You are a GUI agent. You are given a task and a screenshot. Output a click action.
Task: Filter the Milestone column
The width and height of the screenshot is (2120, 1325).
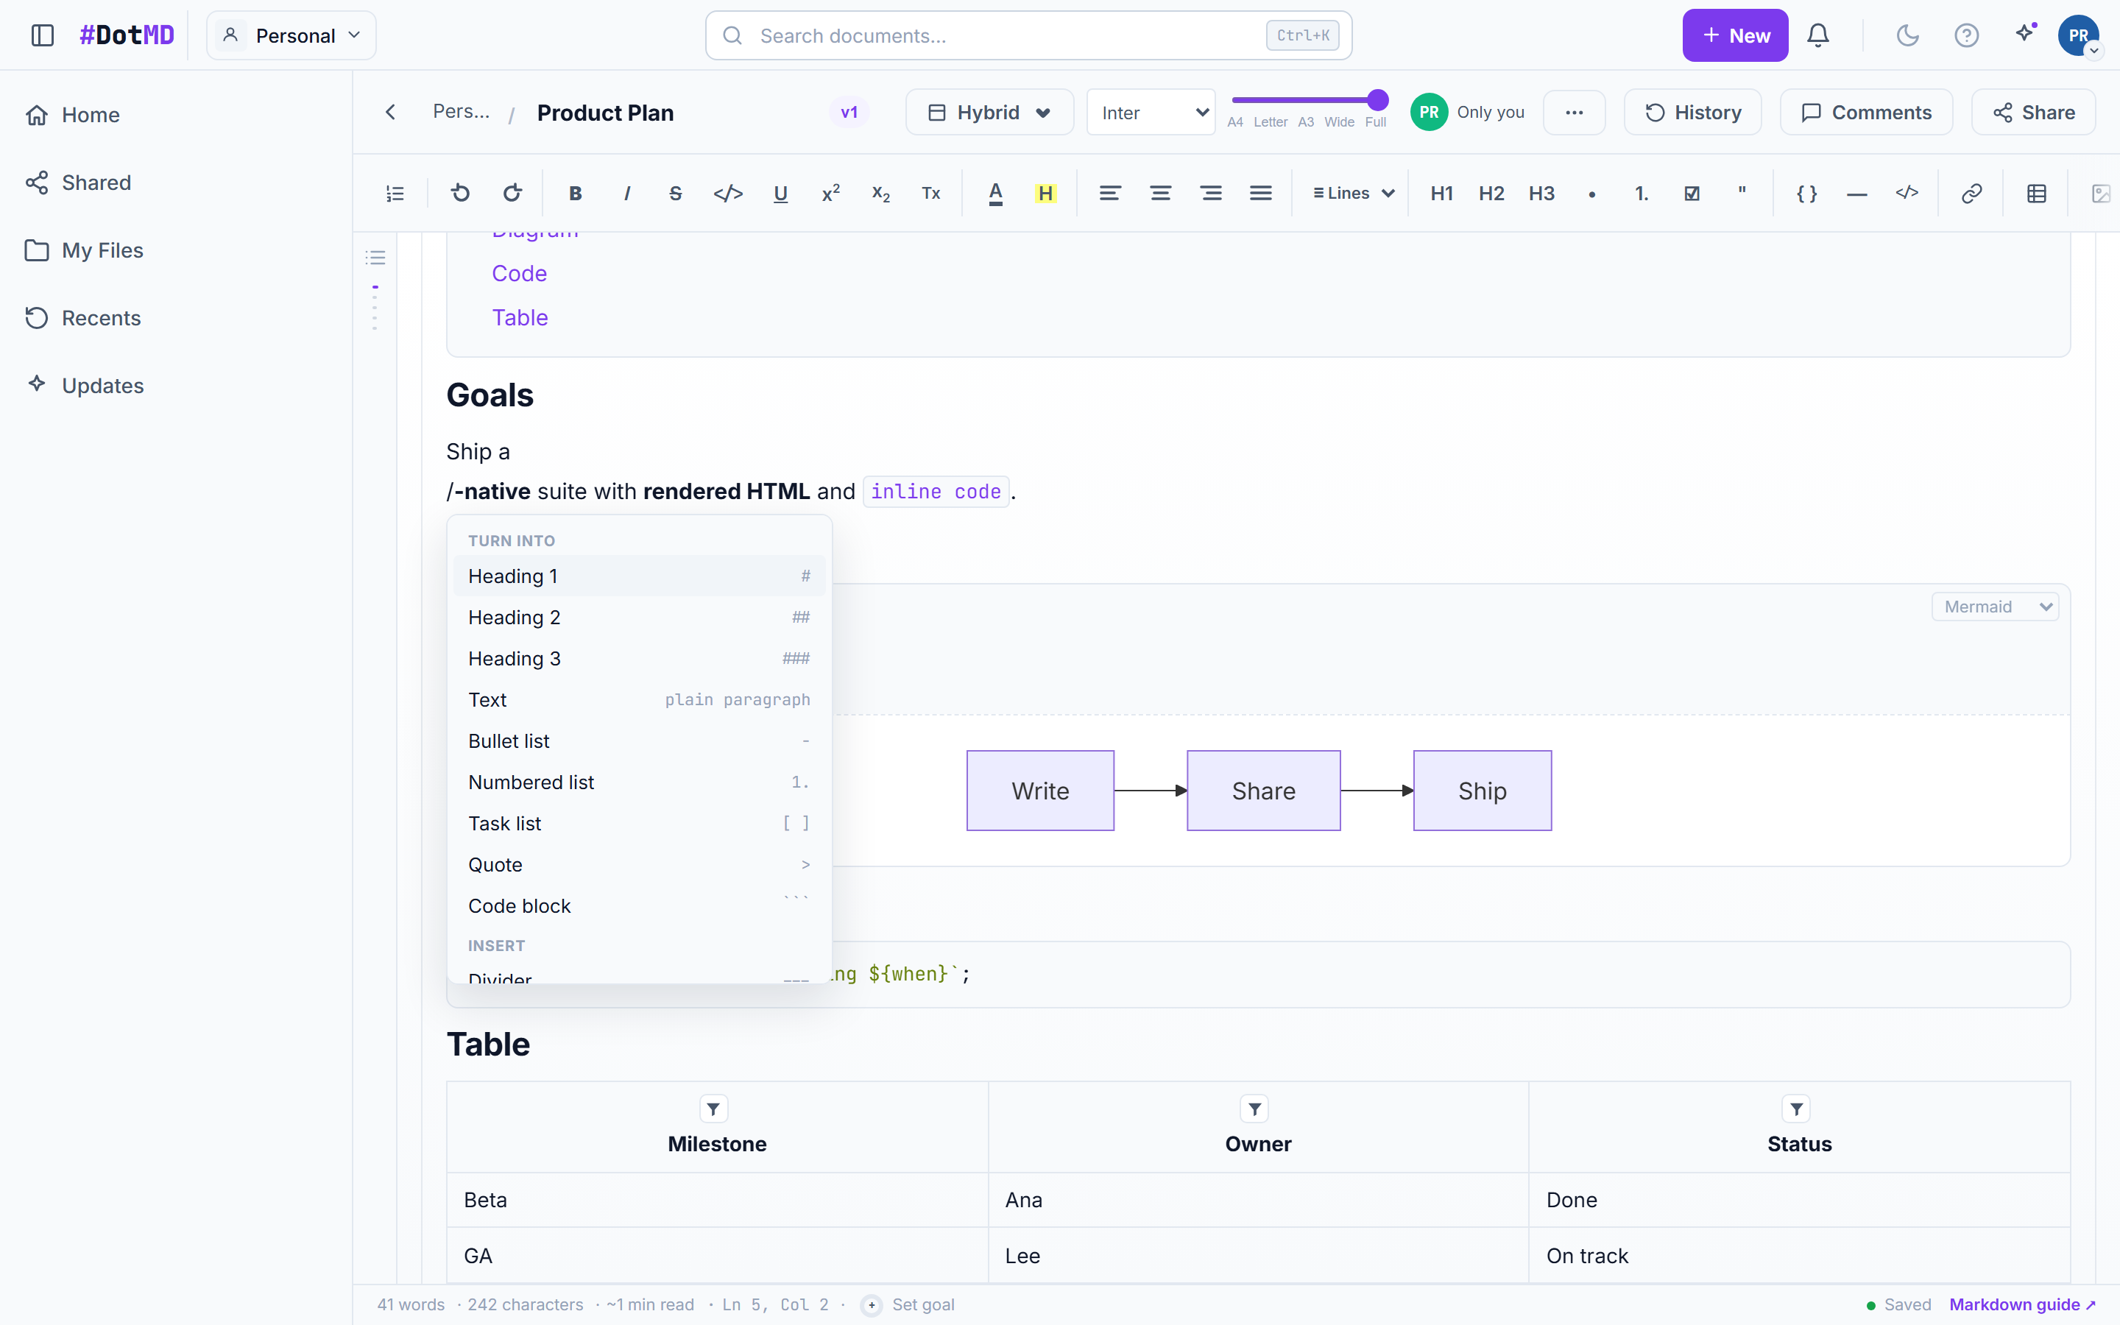coord(713,1109)
